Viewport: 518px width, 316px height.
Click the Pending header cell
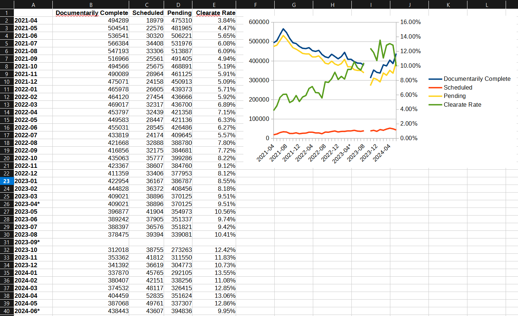click(x=178, y=13)
